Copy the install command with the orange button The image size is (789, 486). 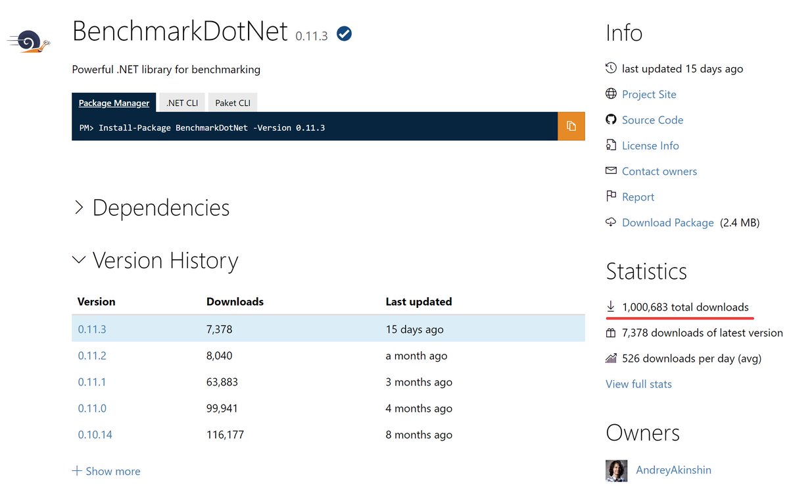click(571, 126)
